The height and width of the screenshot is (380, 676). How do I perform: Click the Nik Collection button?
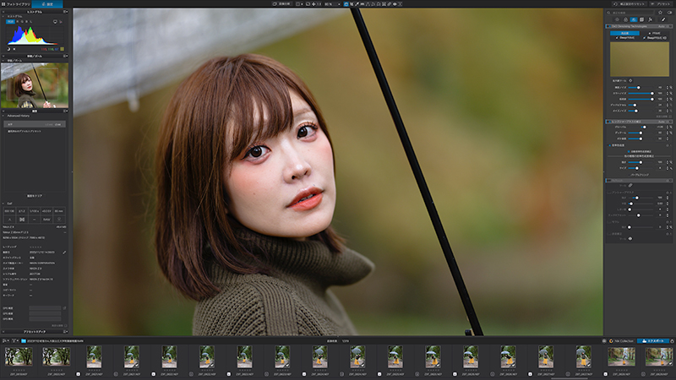pos(621,341)
